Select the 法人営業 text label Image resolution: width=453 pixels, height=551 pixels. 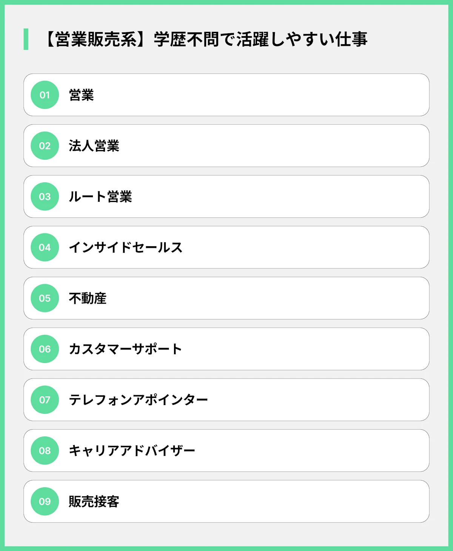click(94, 146)
